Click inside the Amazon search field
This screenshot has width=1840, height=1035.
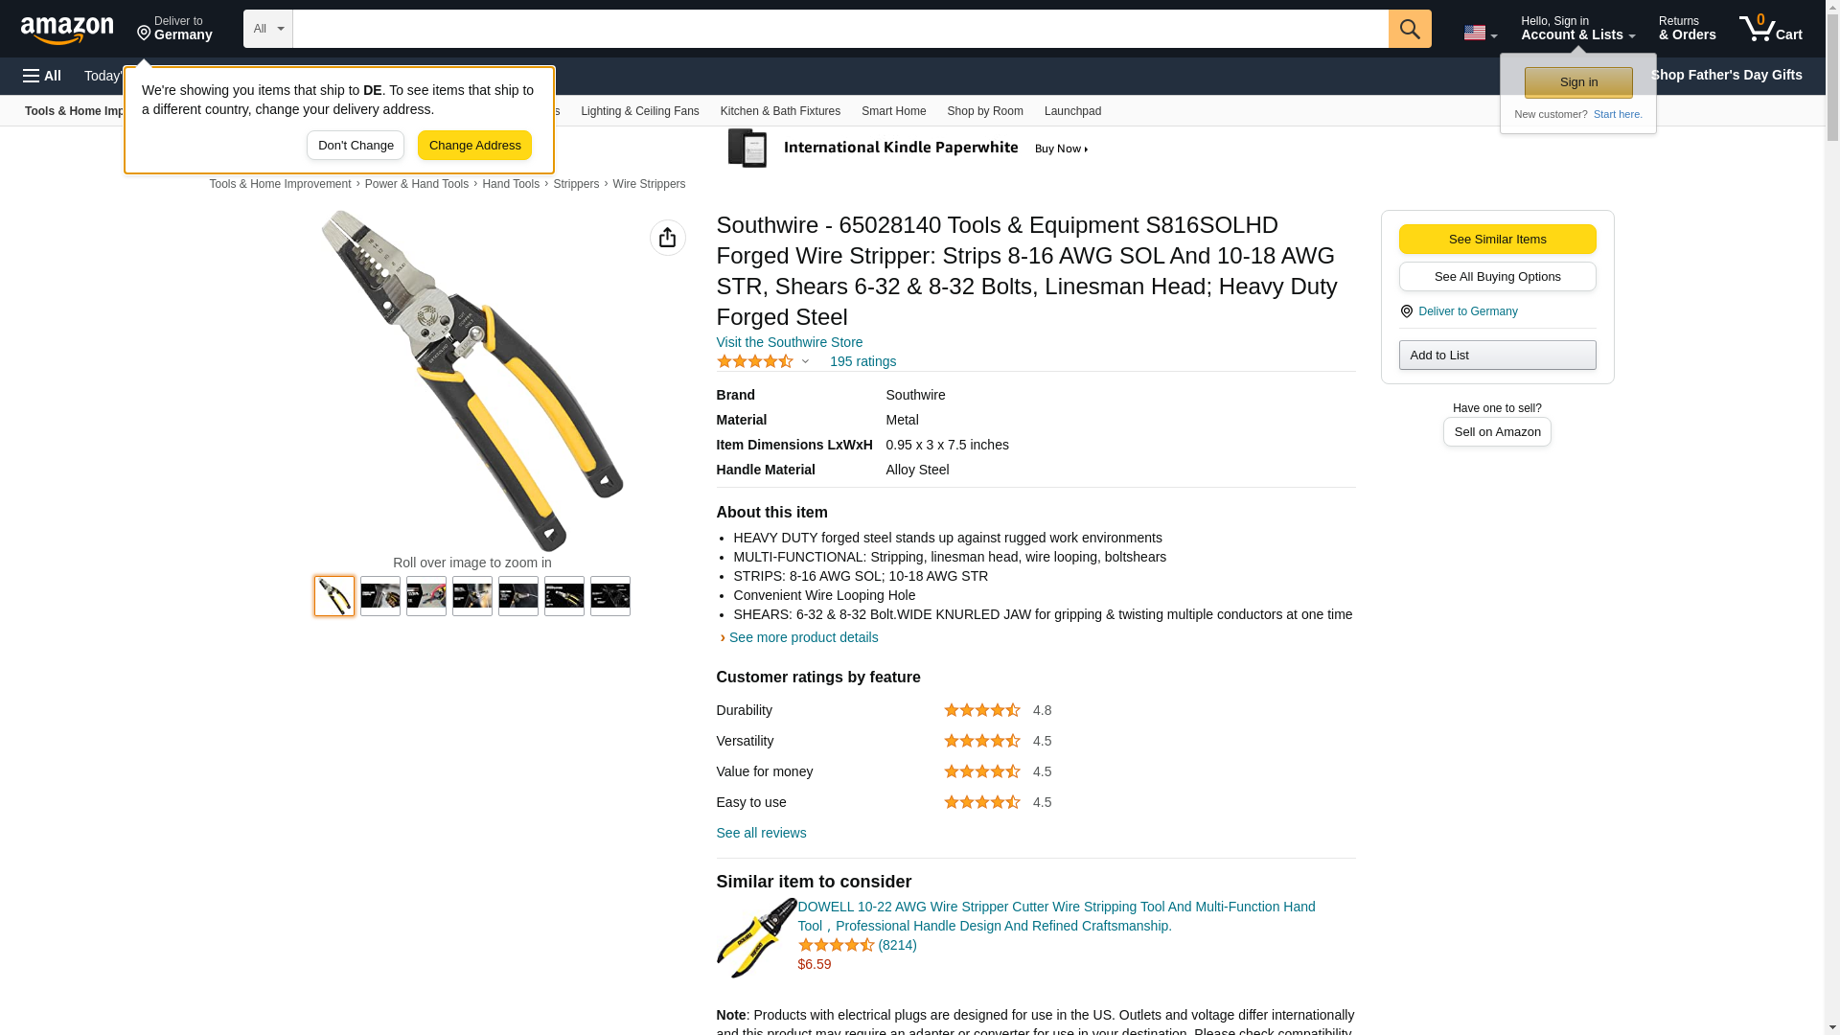[x=840, y=29]
